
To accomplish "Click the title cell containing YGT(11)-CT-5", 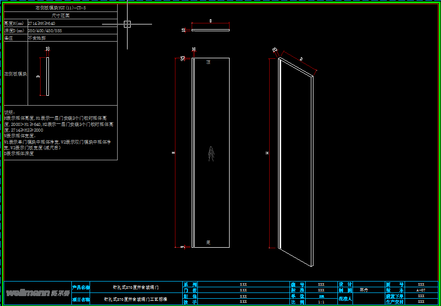I will click(x=60, y=8).
